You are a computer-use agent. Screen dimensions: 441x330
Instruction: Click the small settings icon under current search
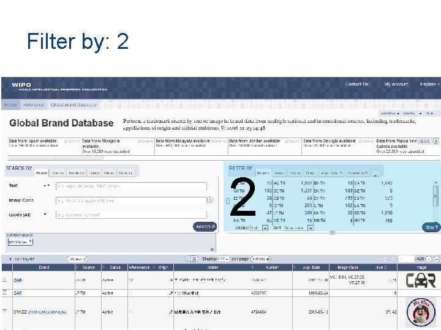[212, 249]
